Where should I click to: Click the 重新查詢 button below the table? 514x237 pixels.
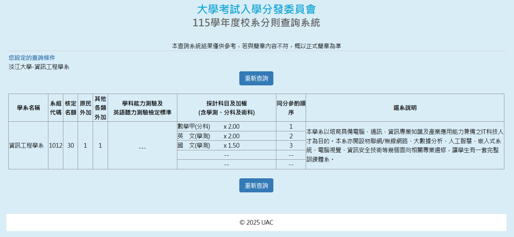point(256,185)
